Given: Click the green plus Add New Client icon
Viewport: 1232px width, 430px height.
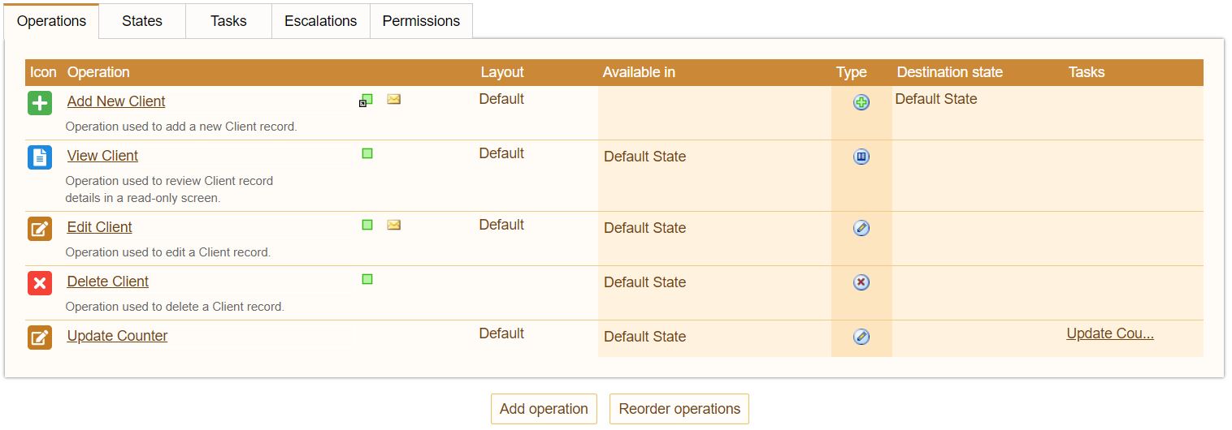Looking at the screenshot, I should click(x=40, y=103).
